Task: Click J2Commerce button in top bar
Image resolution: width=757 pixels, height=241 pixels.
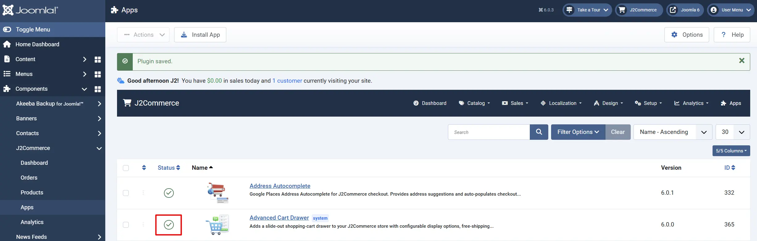Action: pyautogui.click(x=639, y=10)
